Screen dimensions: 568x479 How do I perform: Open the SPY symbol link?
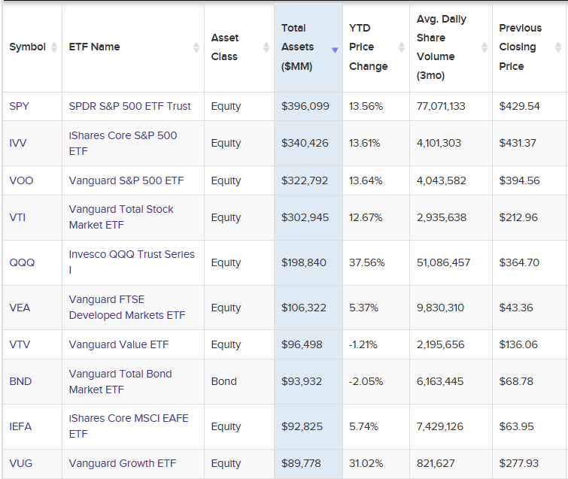20,106
